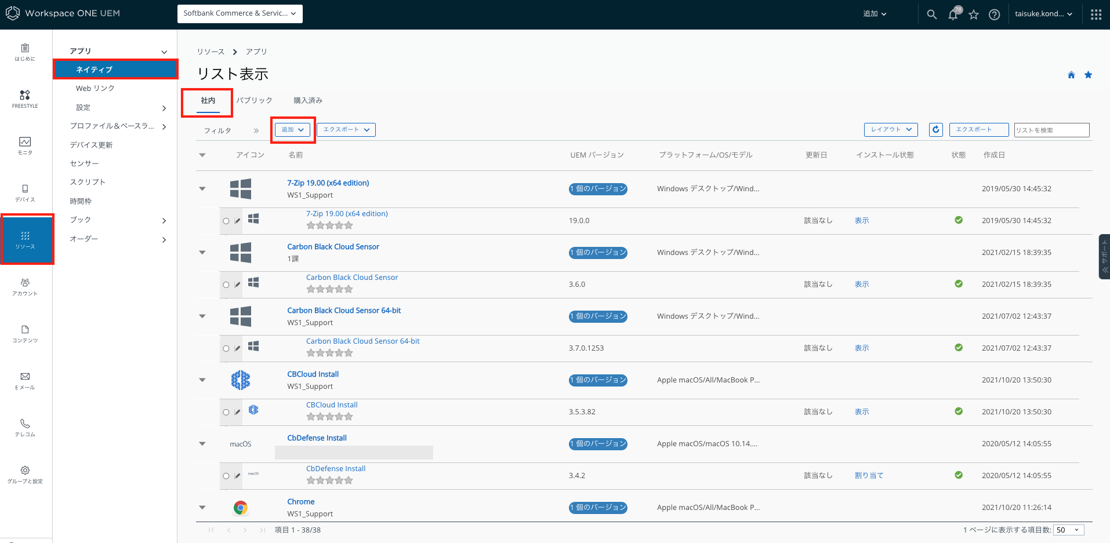Open the グループと設定 sidebar icon
The image size is (1110, 543).
pos(25,475)
